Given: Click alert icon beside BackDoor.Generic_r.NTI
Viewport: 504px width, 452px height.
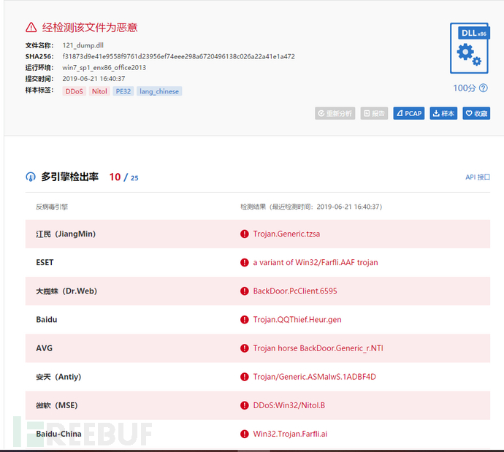Looking at the screenshot, I should click(x=244, y=348).
